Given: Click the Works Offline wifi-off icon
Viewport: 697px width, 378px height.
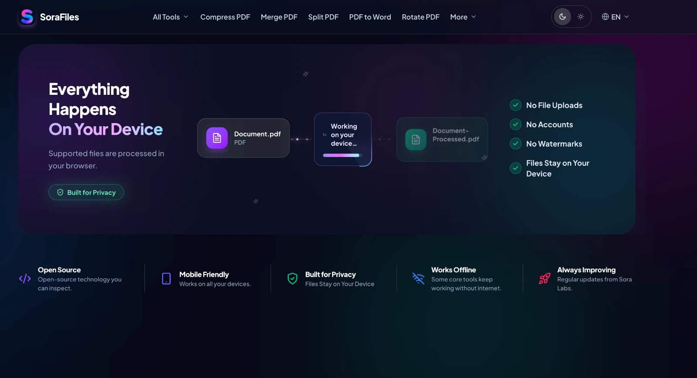Looking at the screenshot, I should pyautogui.click(x=418, y=278).
